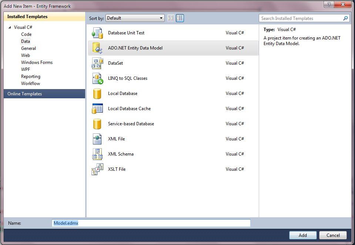Screen dimensions: 355x245
Task: Collapse the Visual C# tree node
Action: click(x=9, y=27)
